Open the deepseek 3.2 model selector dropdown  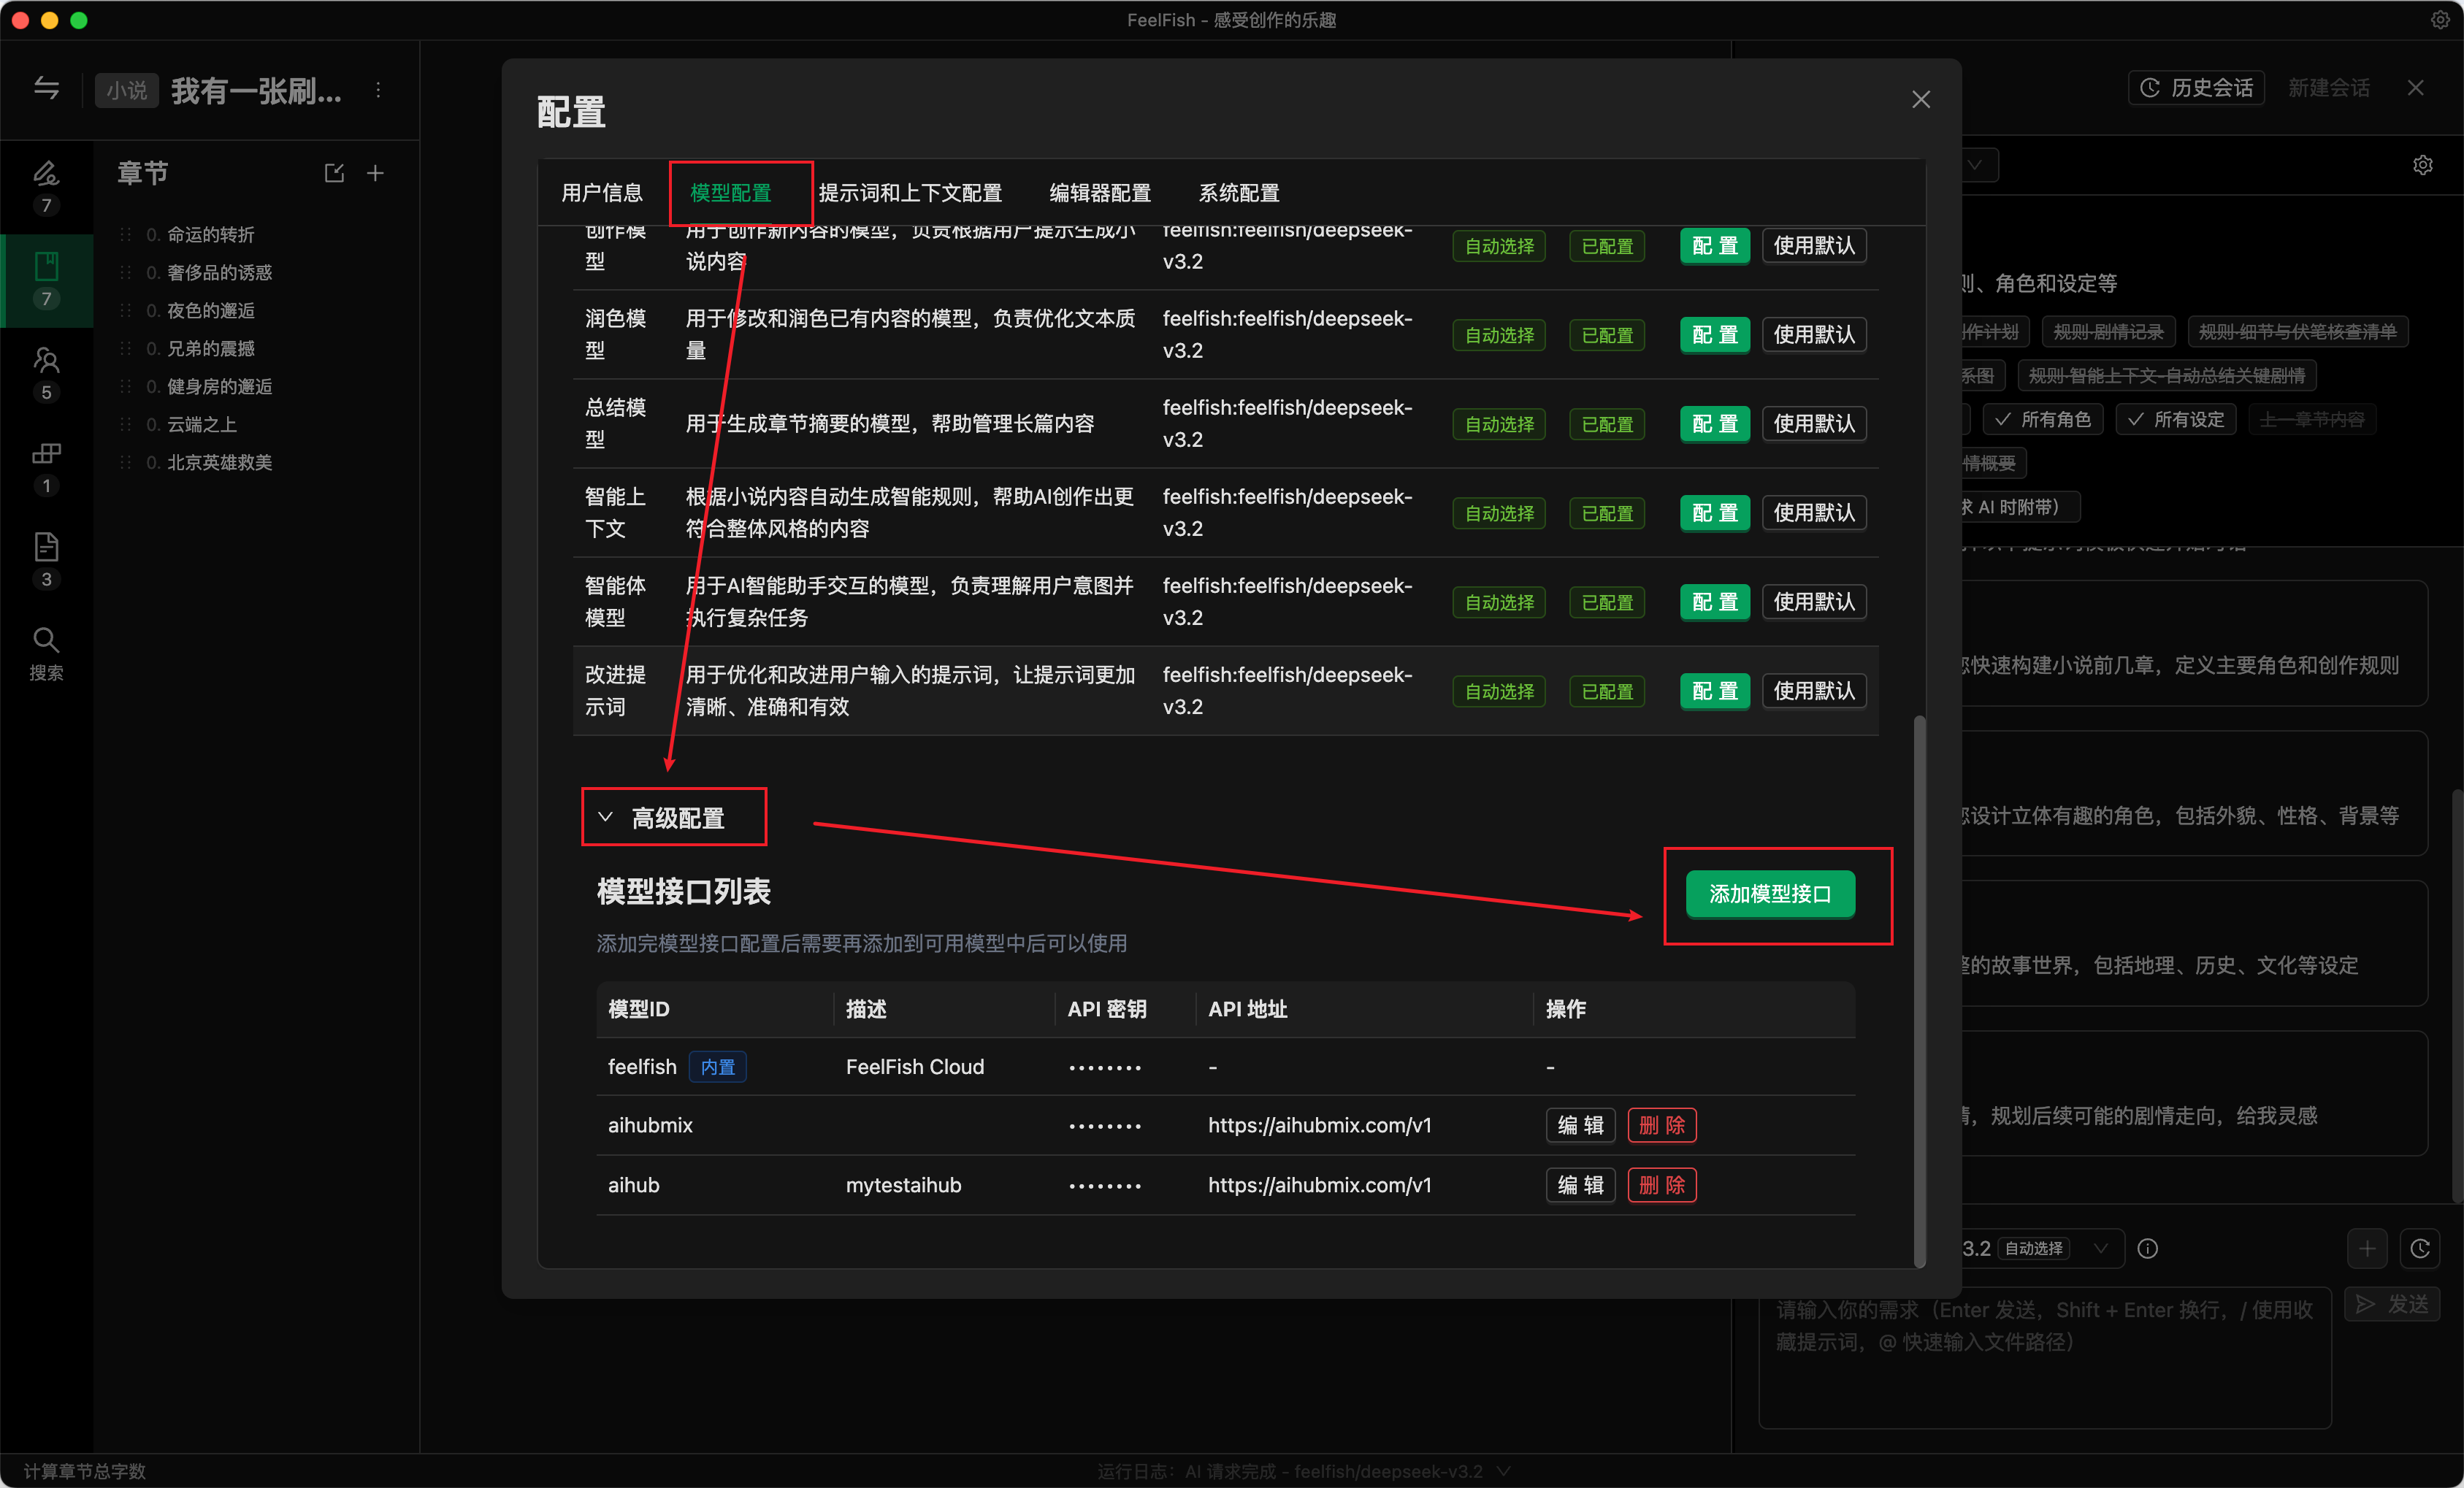tap(2100, 1248)
